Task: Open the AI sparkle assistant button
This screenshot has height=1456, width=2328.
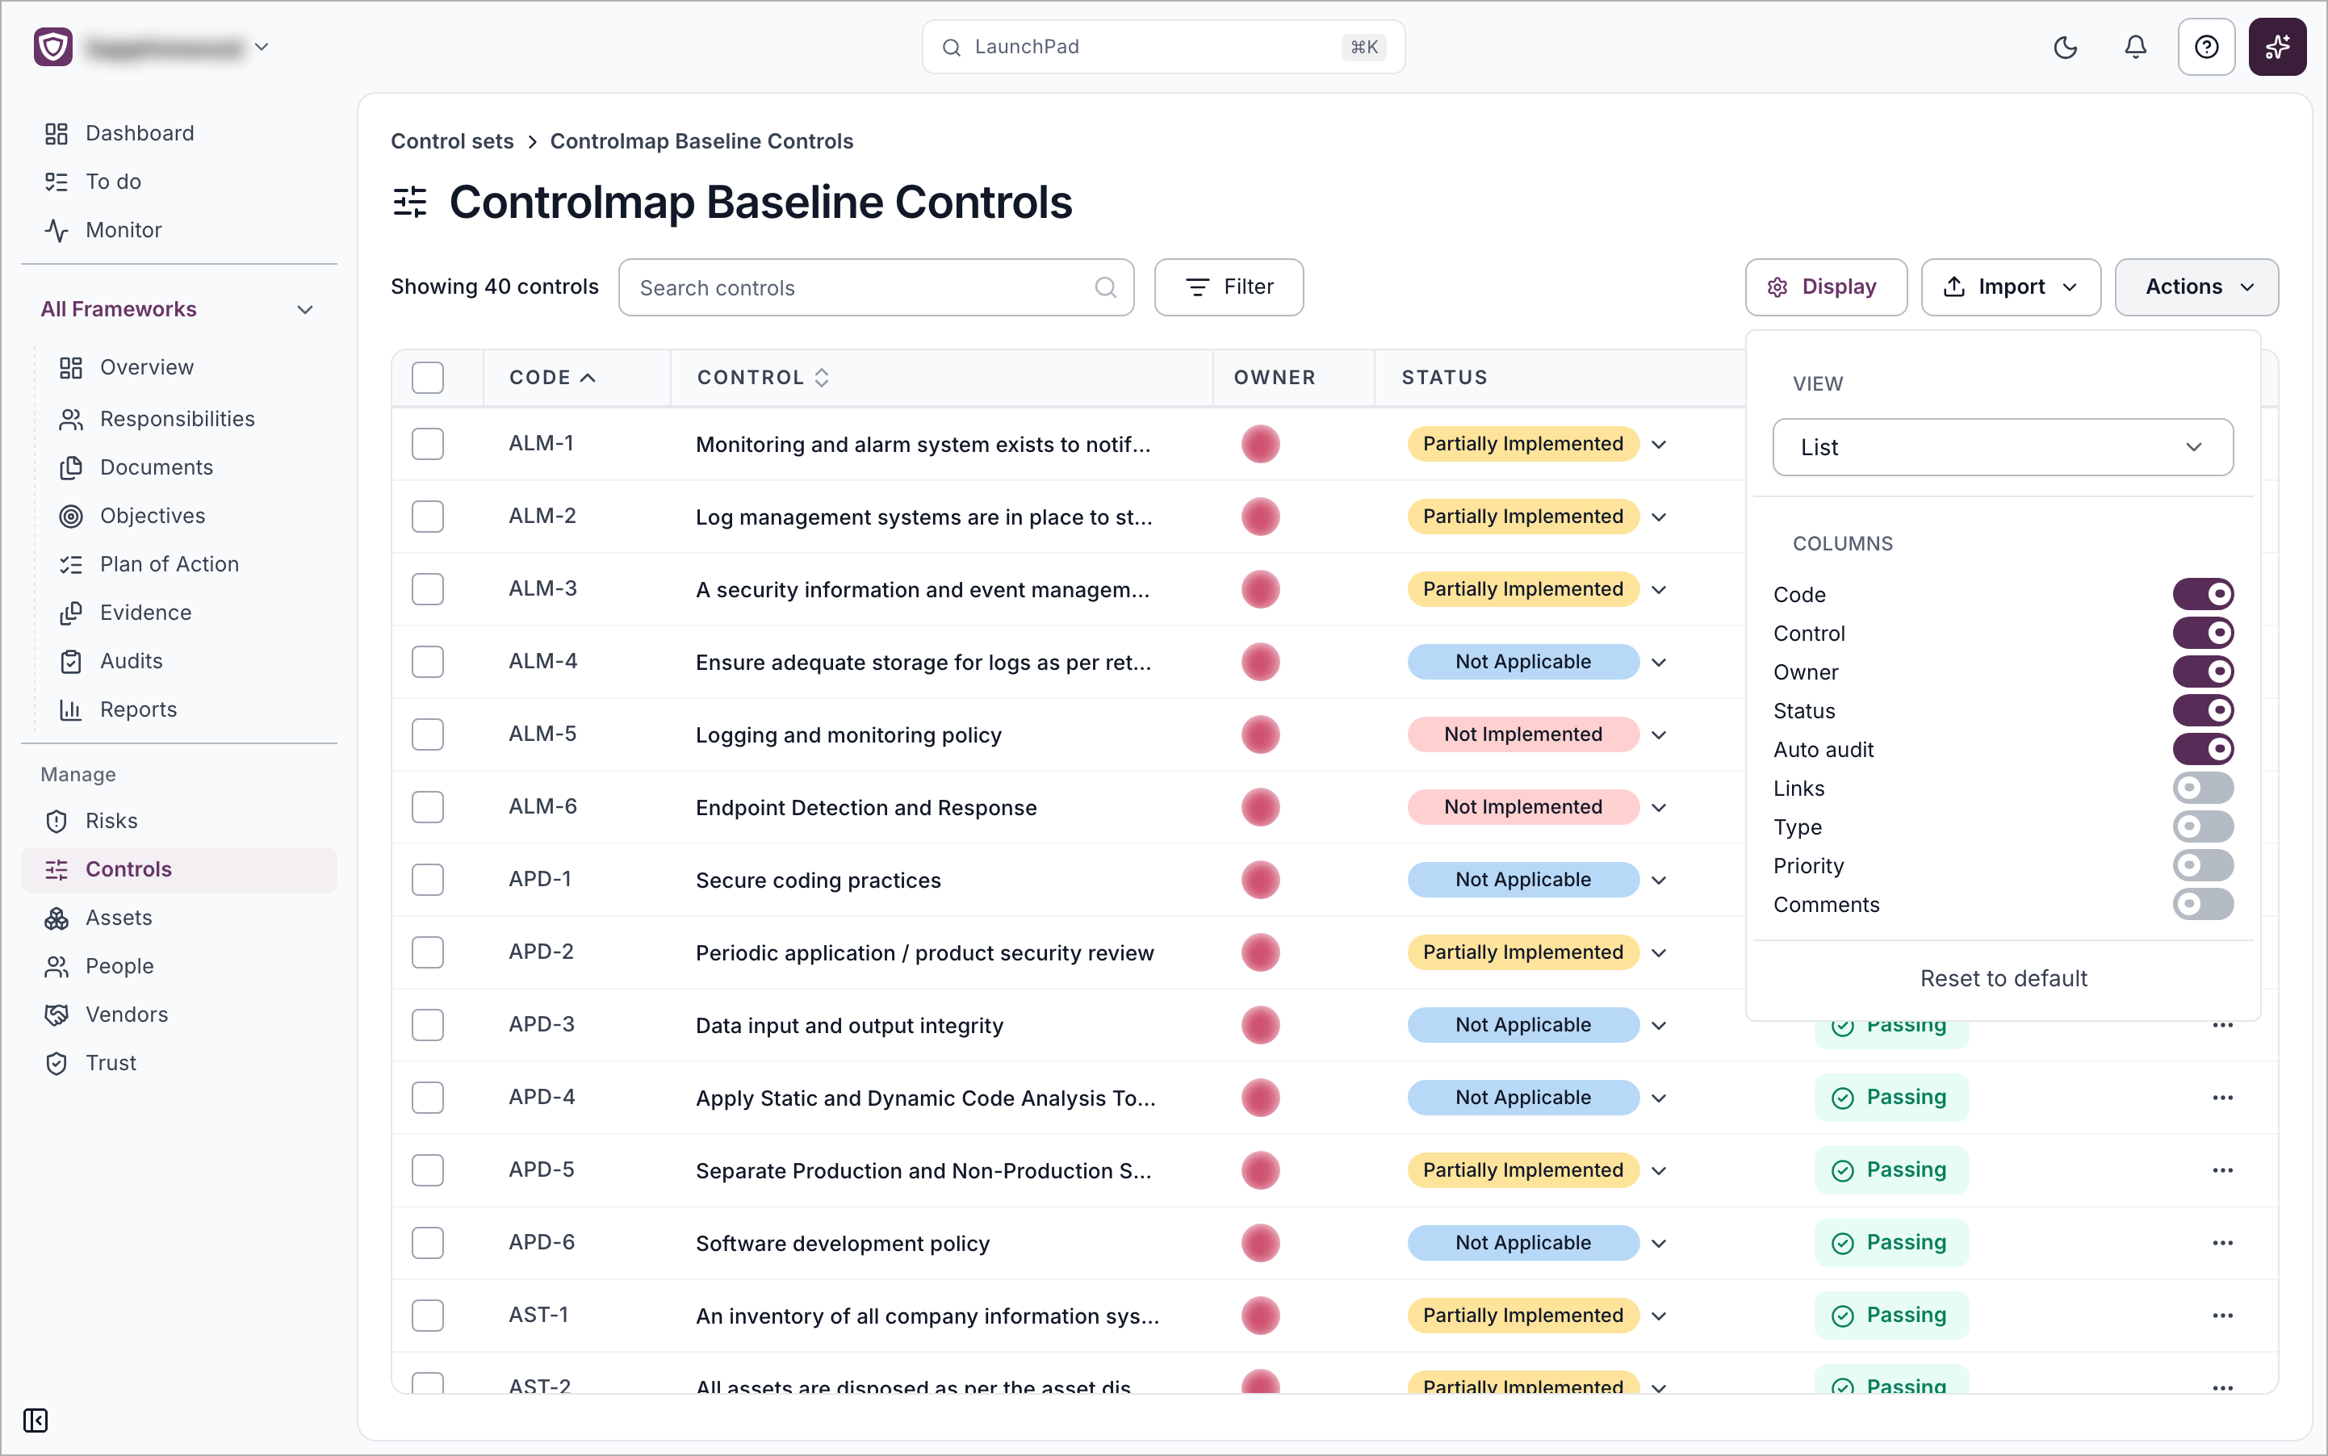Action: 2277,47
